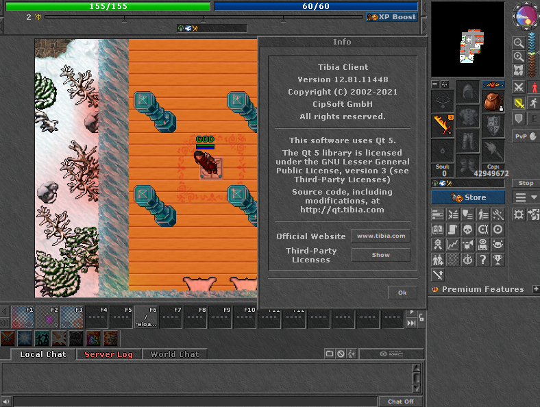
Task: Open the www.tibia.com official website link
Action: 380,236
